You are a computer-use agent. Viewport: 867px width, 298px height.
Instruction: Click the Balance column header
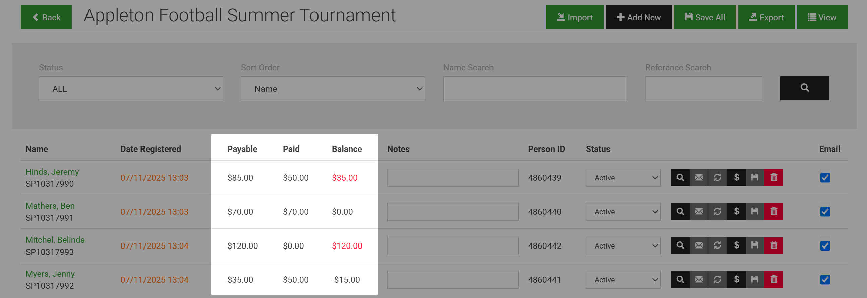[347, 149]
